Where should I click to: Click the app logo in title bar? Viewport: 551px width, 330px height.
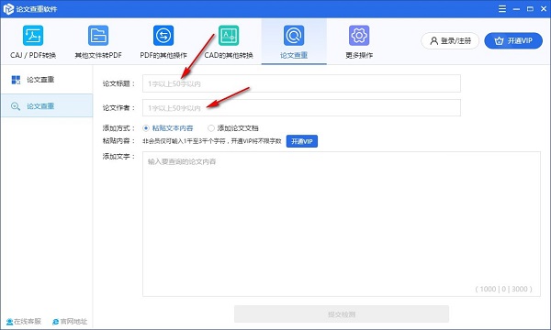click(8, 9)
